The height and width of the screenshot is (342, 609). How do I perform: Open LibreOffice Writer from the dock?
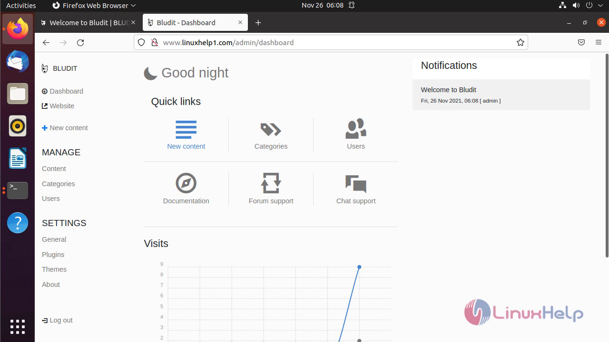(18, 158)
